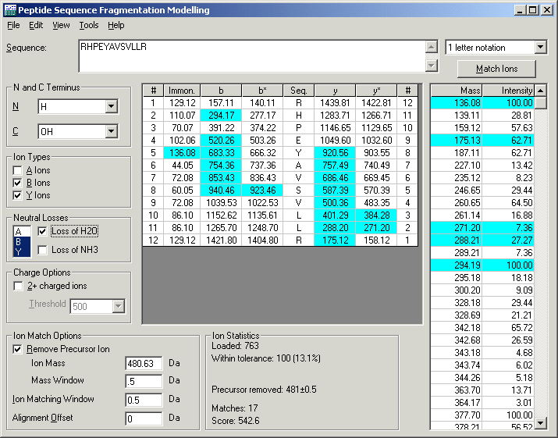Click the b* column header
Image resolution: width=558 pixels, height=438 pixels.
(262, 91)
